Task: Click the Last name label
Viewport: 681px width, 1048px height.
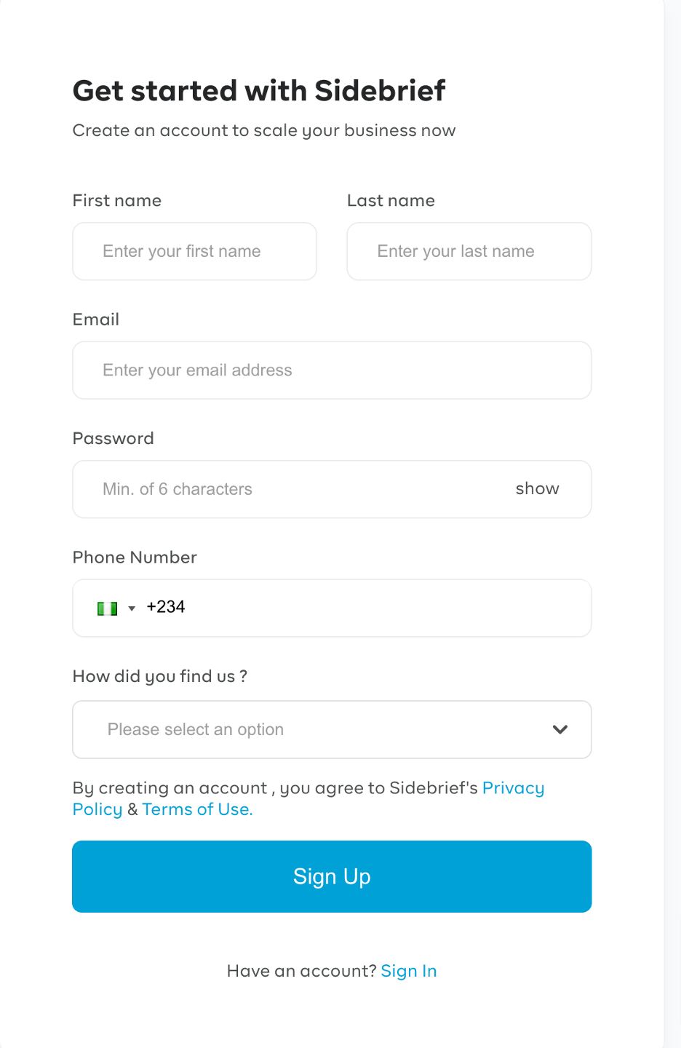Action: (391, 201)
